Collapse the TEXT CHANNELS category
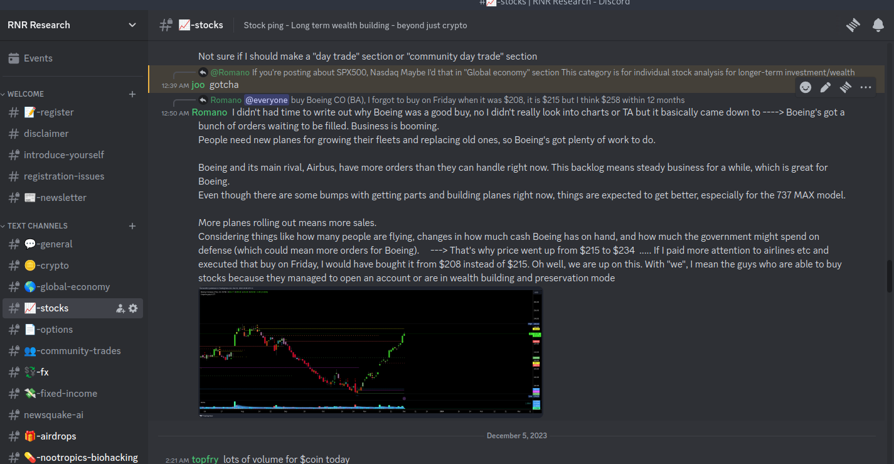This screenshot has width=894, height=464. point(35,226)
